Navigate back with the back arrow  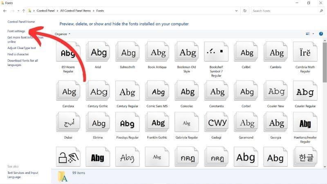coord(5,11)
